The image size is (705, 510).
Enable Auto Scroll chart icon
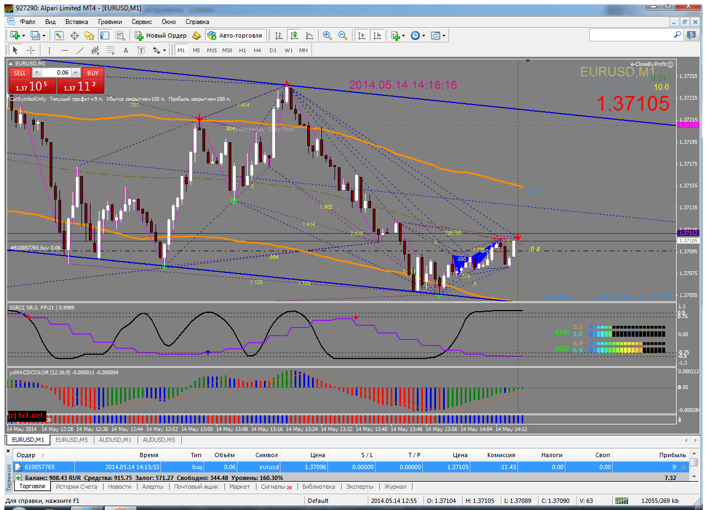pyautogui.click(x=361, y=35)
